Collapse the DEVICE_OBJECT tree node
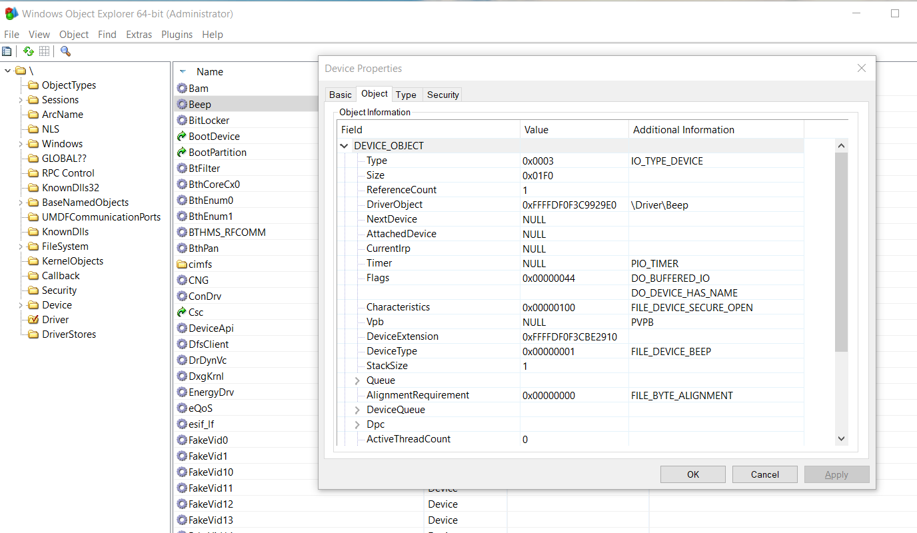917x533 pixels. click(x=344, y=146)
